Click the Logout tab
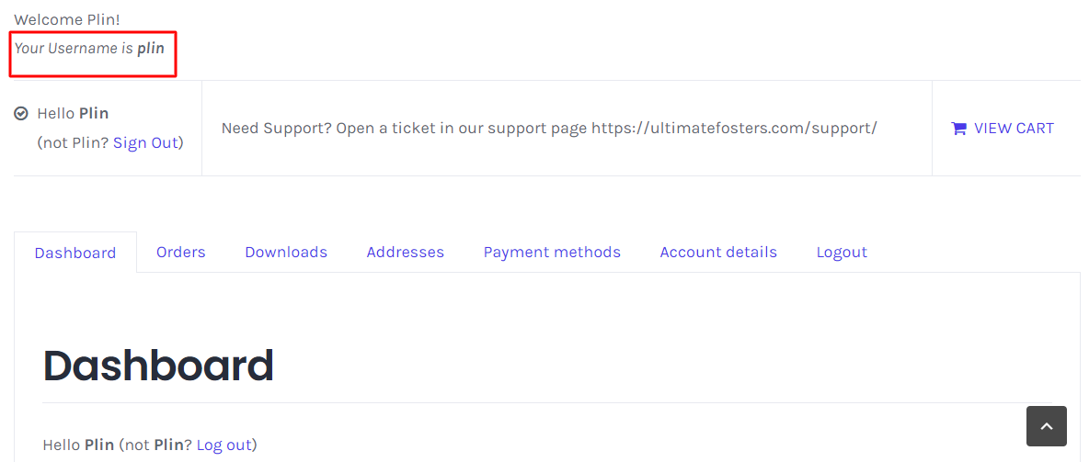Screen dimensions: 1089x462 point(842,252)
